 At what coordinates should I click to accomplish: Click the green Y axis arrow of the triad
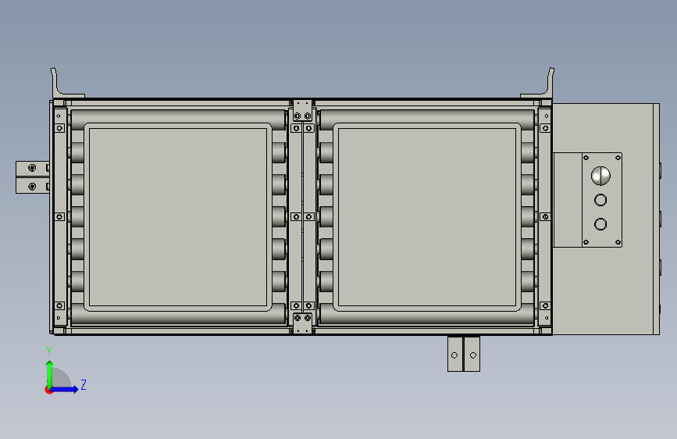(x=50, y=373)
